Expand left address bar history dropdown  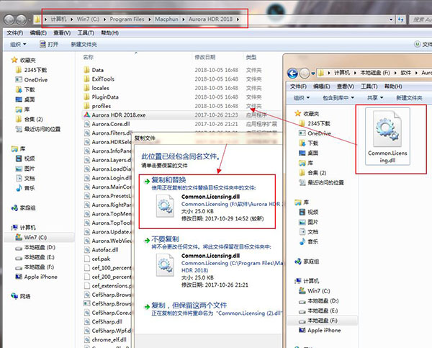coord(391,19)
